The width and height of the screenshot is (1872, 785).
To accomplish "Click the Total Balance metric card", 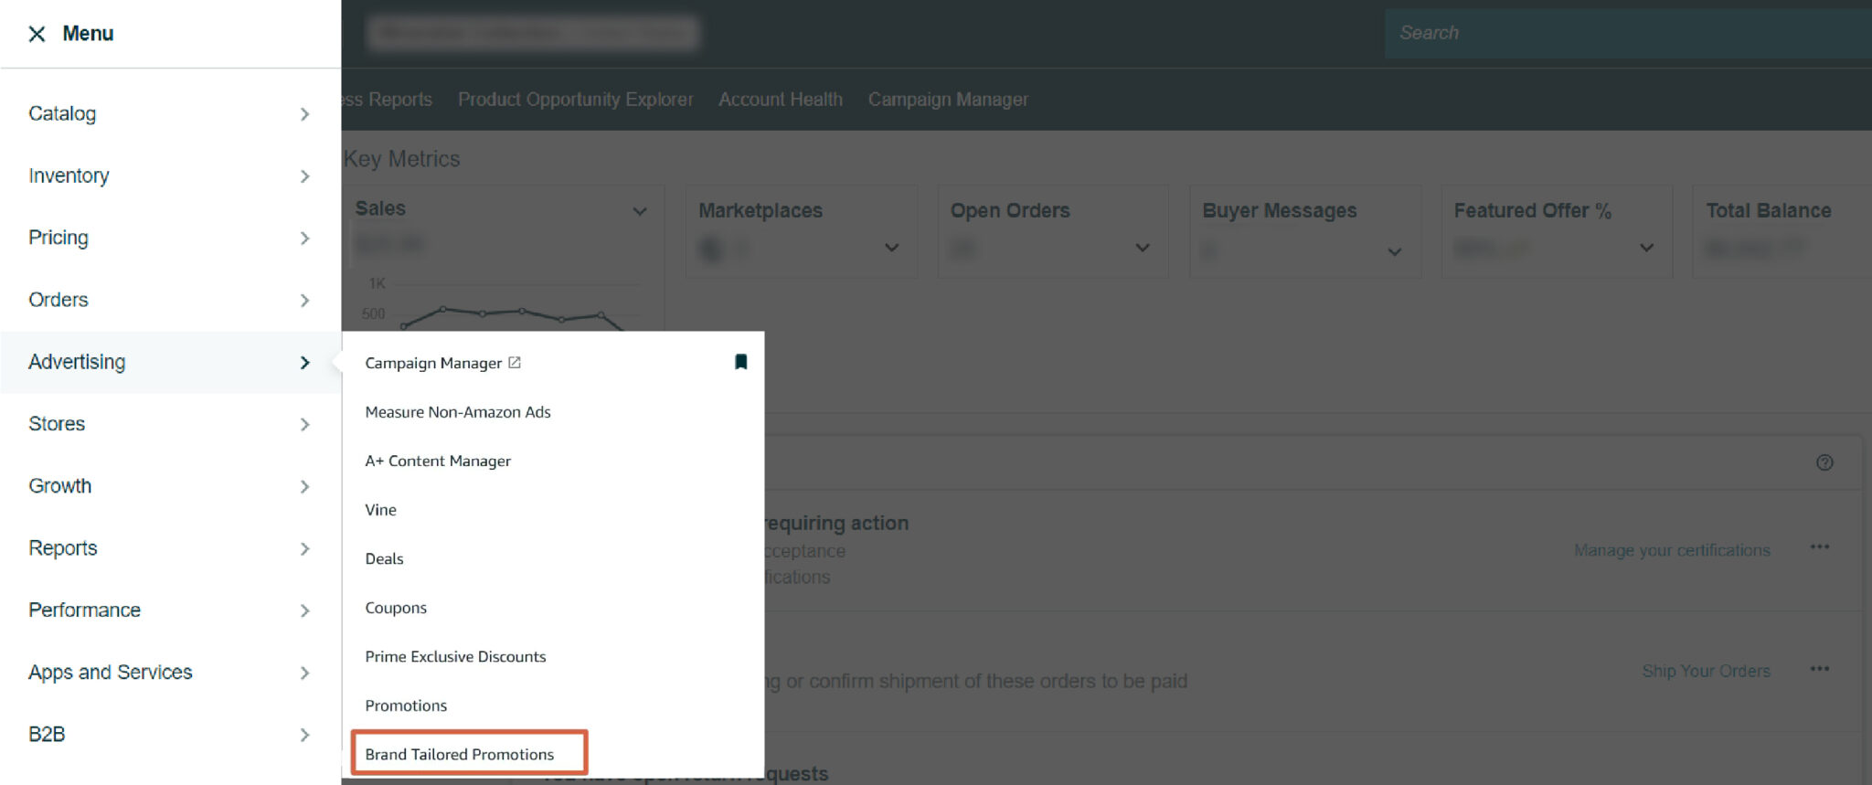I will [1782, 231].
